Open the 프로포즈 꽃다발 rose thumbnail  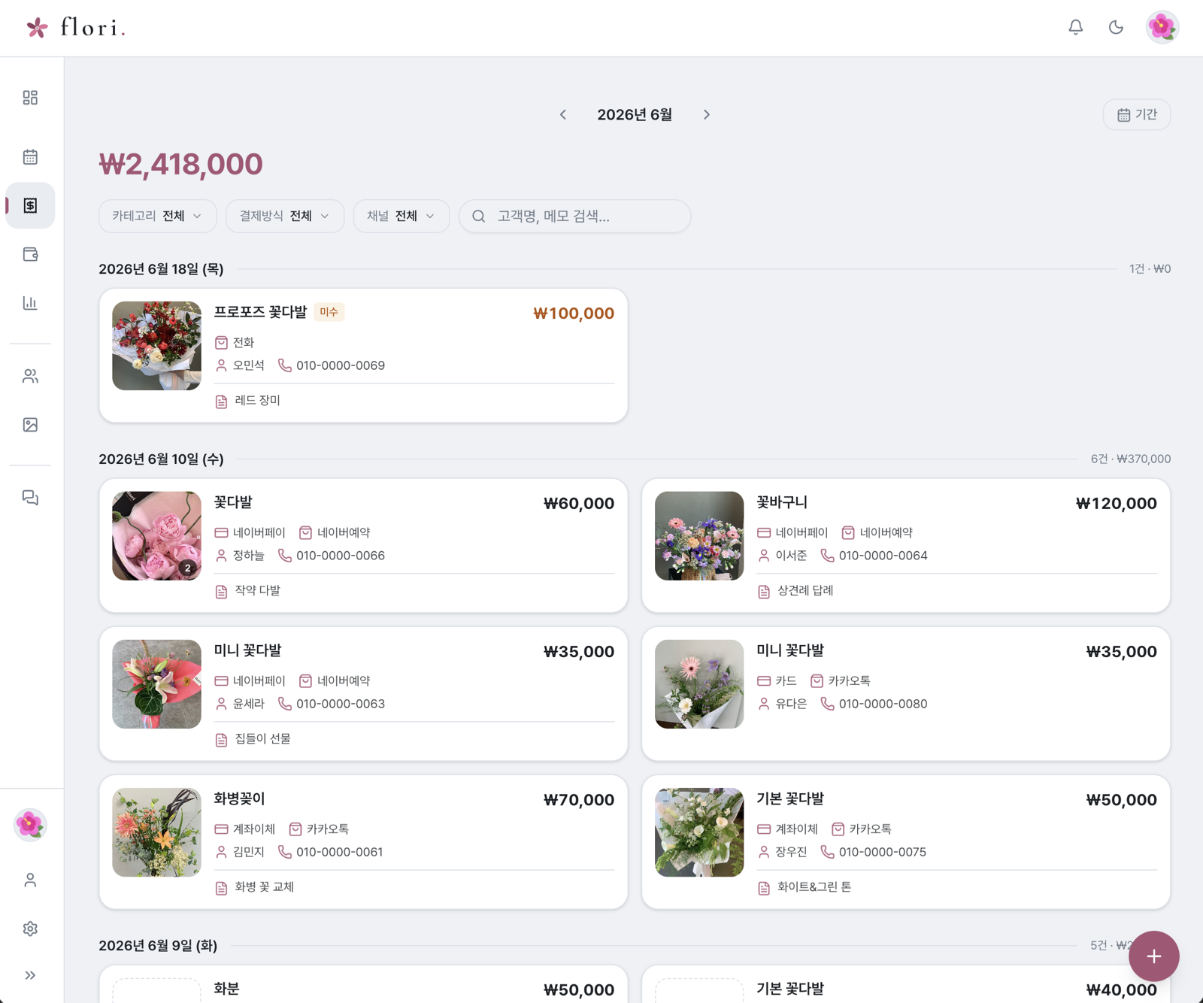[x=156, y=346]
